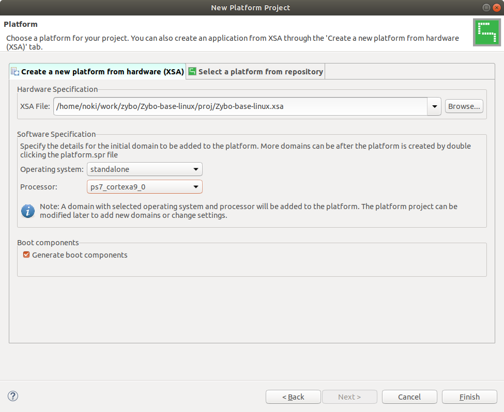Click the 'Specify the details for the initial domain' text
This screenshot has width=504, height=412.
tap(245, 150)
